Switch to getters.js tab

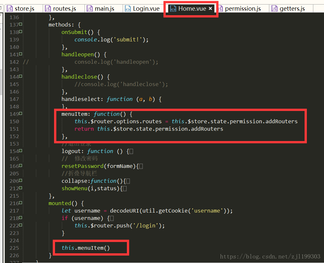(288, 9)
